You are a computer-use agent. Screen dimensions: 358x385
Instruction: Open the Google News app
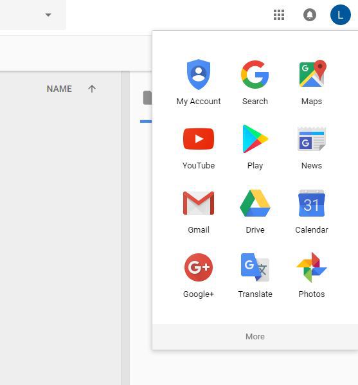pyautogui.click(x=312, y=147)
